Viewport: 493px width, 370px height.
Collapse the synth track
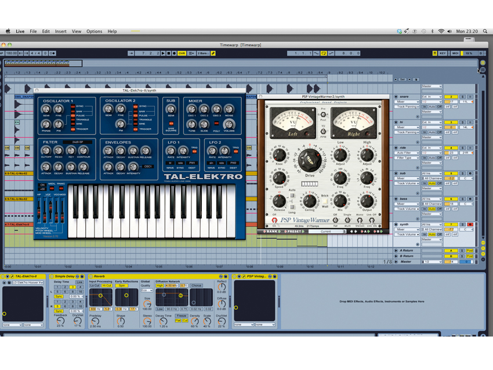point(396,224)
